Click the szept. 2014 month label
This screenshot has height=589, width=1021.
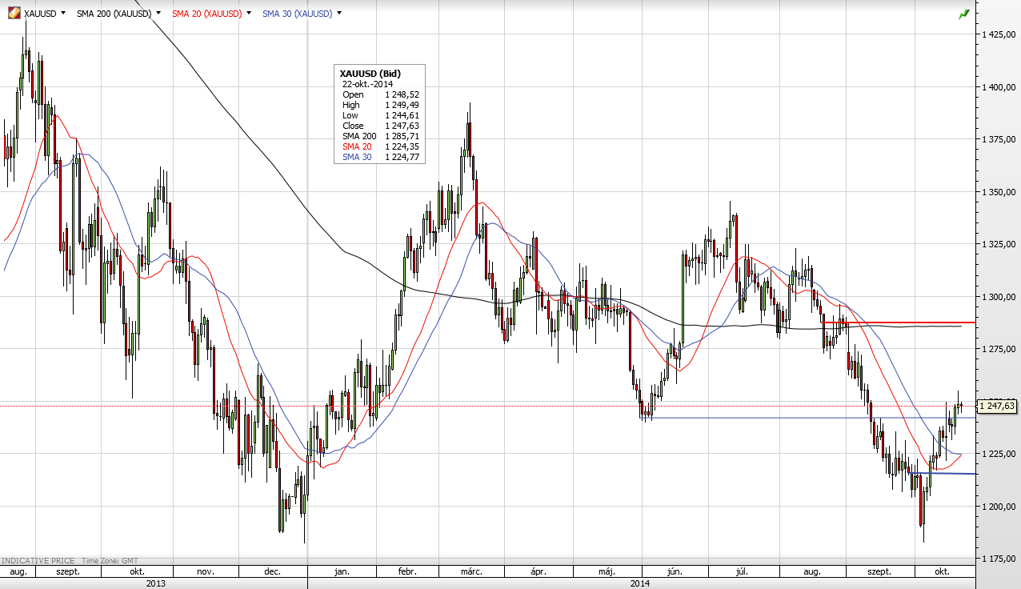[880, 571]
